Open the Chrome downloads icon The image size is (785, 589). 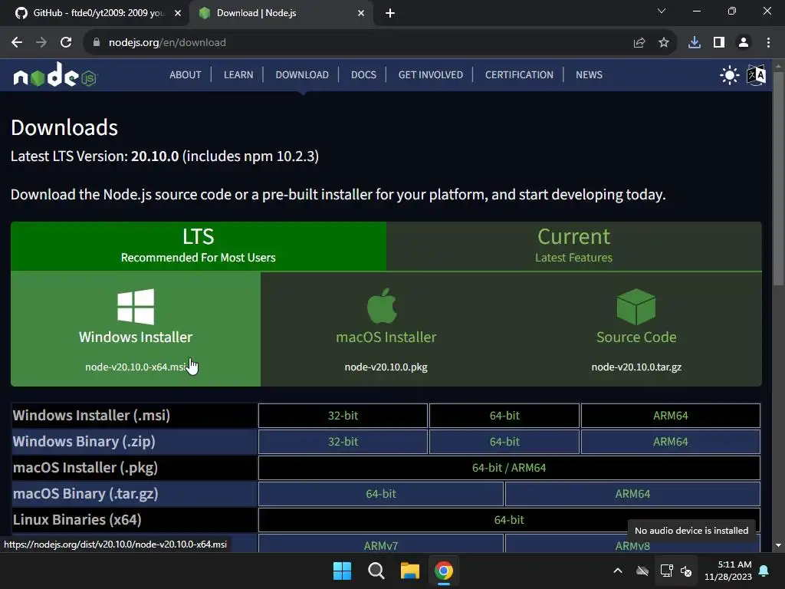[x=695, y=43]
